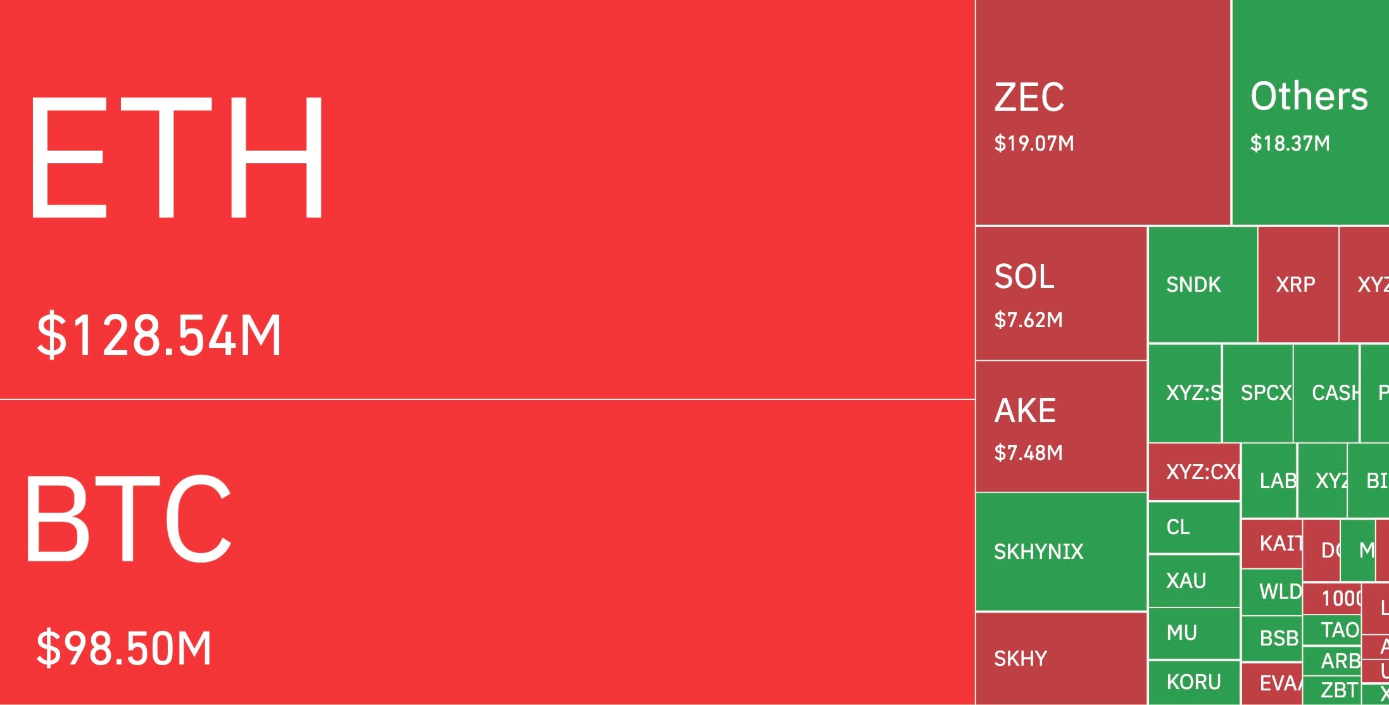Click the SOL $7.62M tile
1389x705 pixels.
[x=1061, y=293]
